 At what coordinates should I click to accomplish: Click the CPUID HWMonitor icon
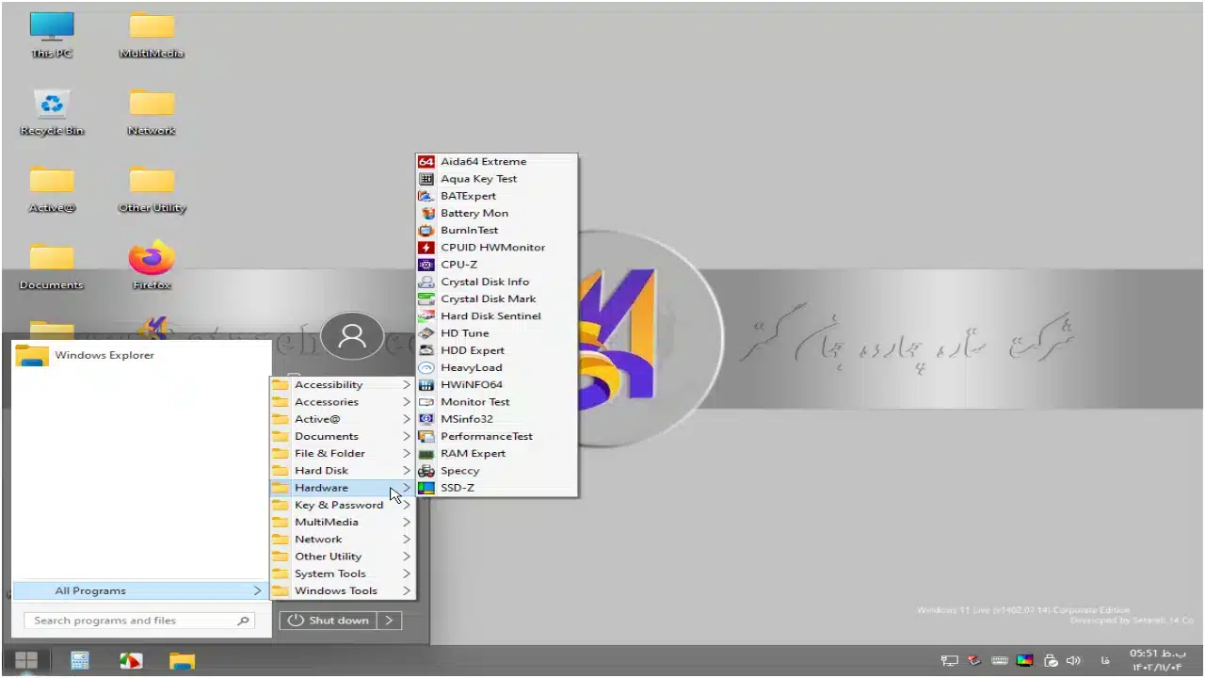pyautogui.click(x=426, y=248)
